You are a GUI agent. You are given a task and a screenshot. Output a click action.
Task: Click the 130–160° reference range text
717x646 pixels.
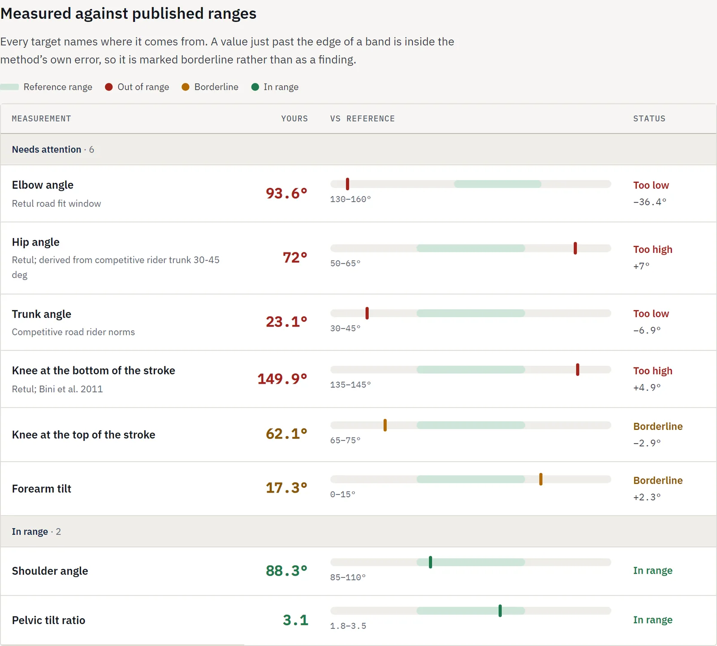point(350,199)
